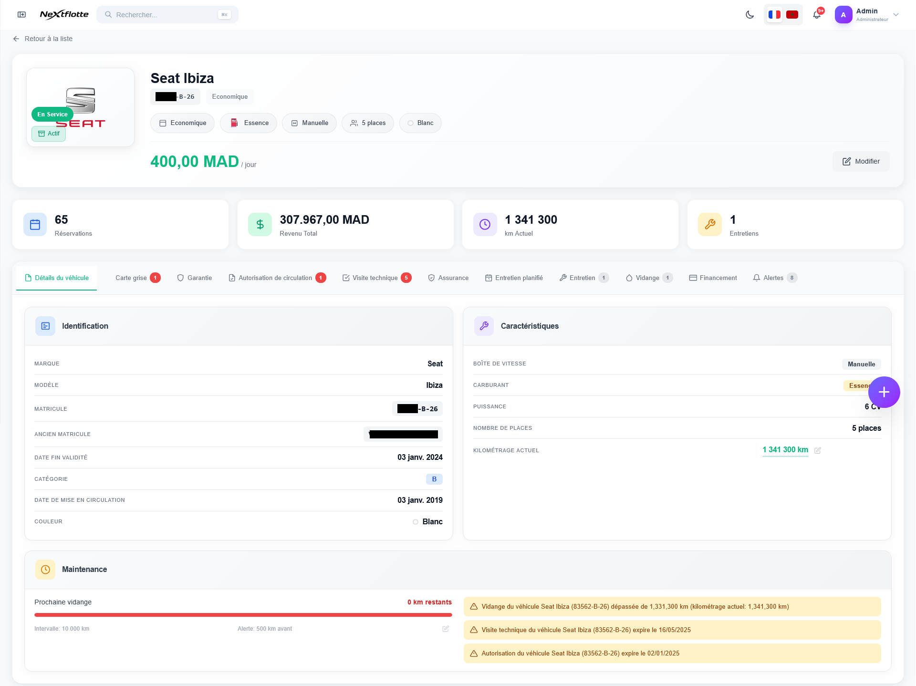This screenshot has width=916, height=686.
Task: Click the Réservations calendar icon
Action: 35,224
